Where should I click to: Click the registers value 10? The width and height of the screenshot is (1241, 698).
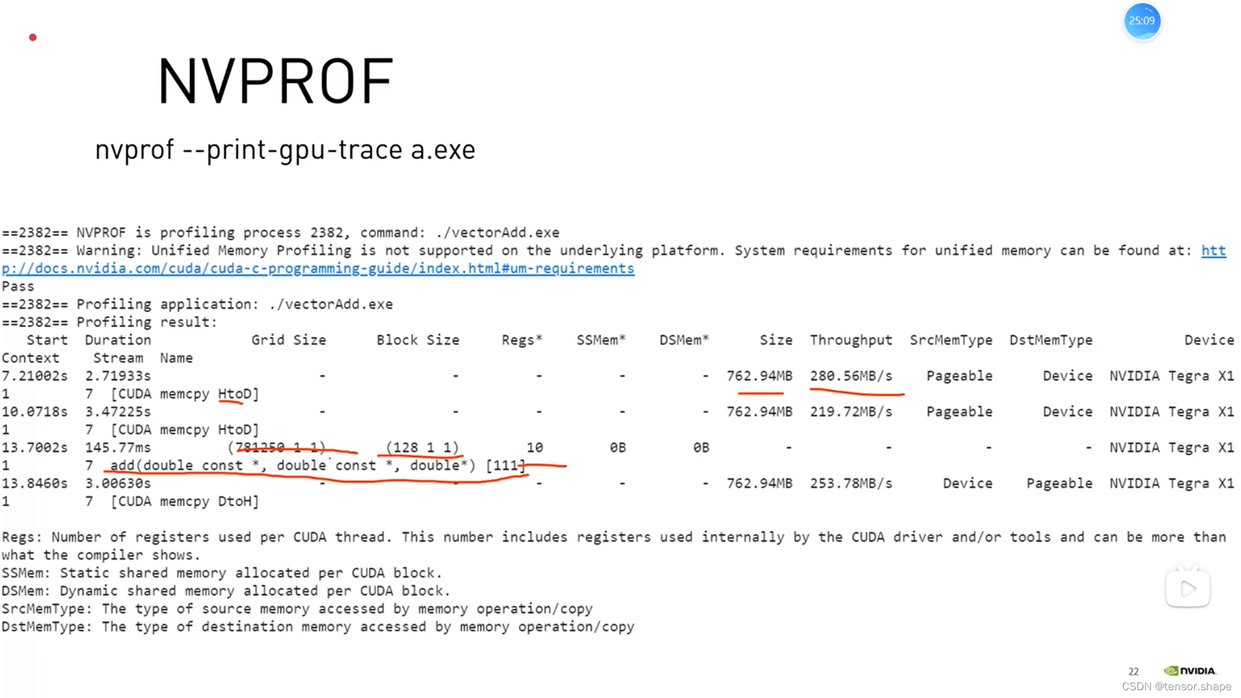point(535,448)
